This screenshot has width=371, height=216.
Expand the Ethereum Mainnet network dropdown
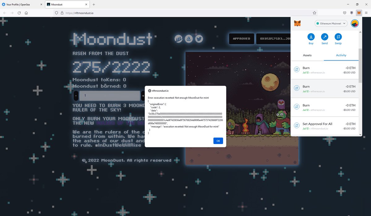tap(331, 24)
